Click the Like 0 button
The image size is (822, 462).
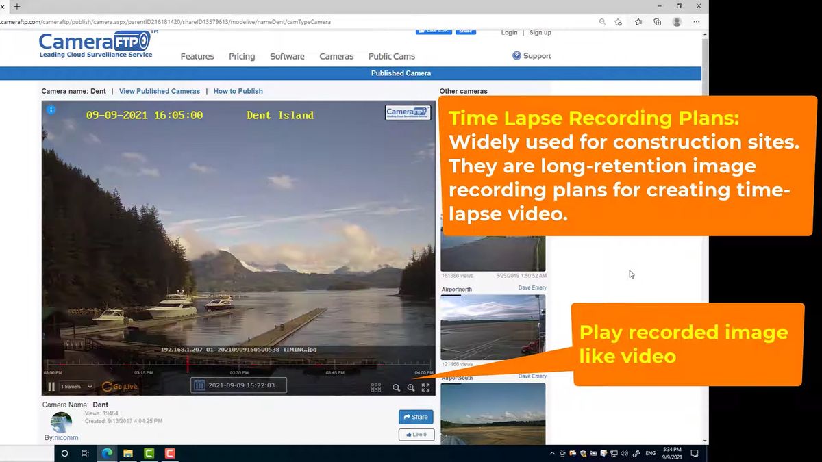(416, 435)
